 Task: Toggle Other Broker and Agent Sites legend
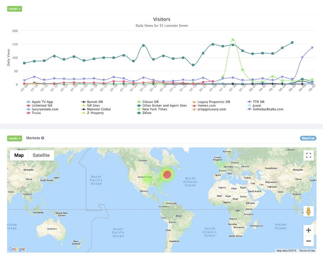click(x=162, y=105)
